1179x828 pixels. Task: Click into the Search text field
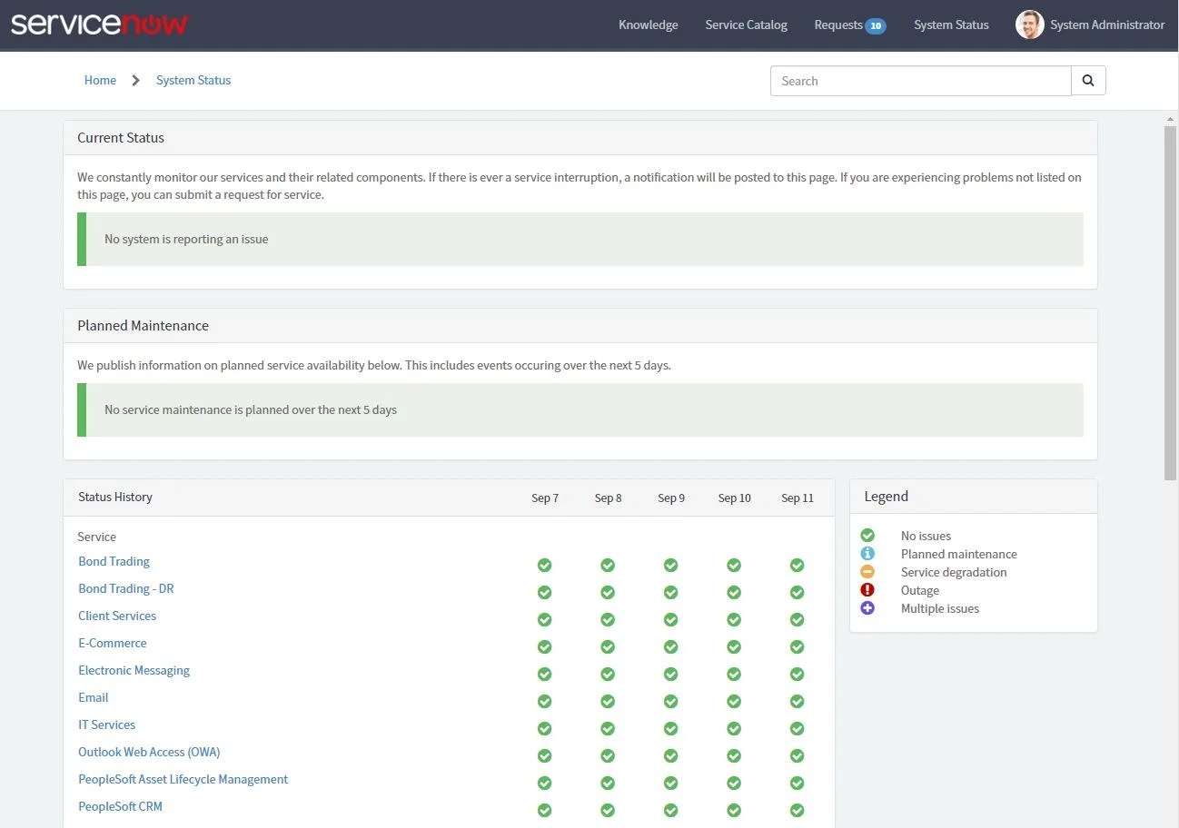(x=920, y=81)
